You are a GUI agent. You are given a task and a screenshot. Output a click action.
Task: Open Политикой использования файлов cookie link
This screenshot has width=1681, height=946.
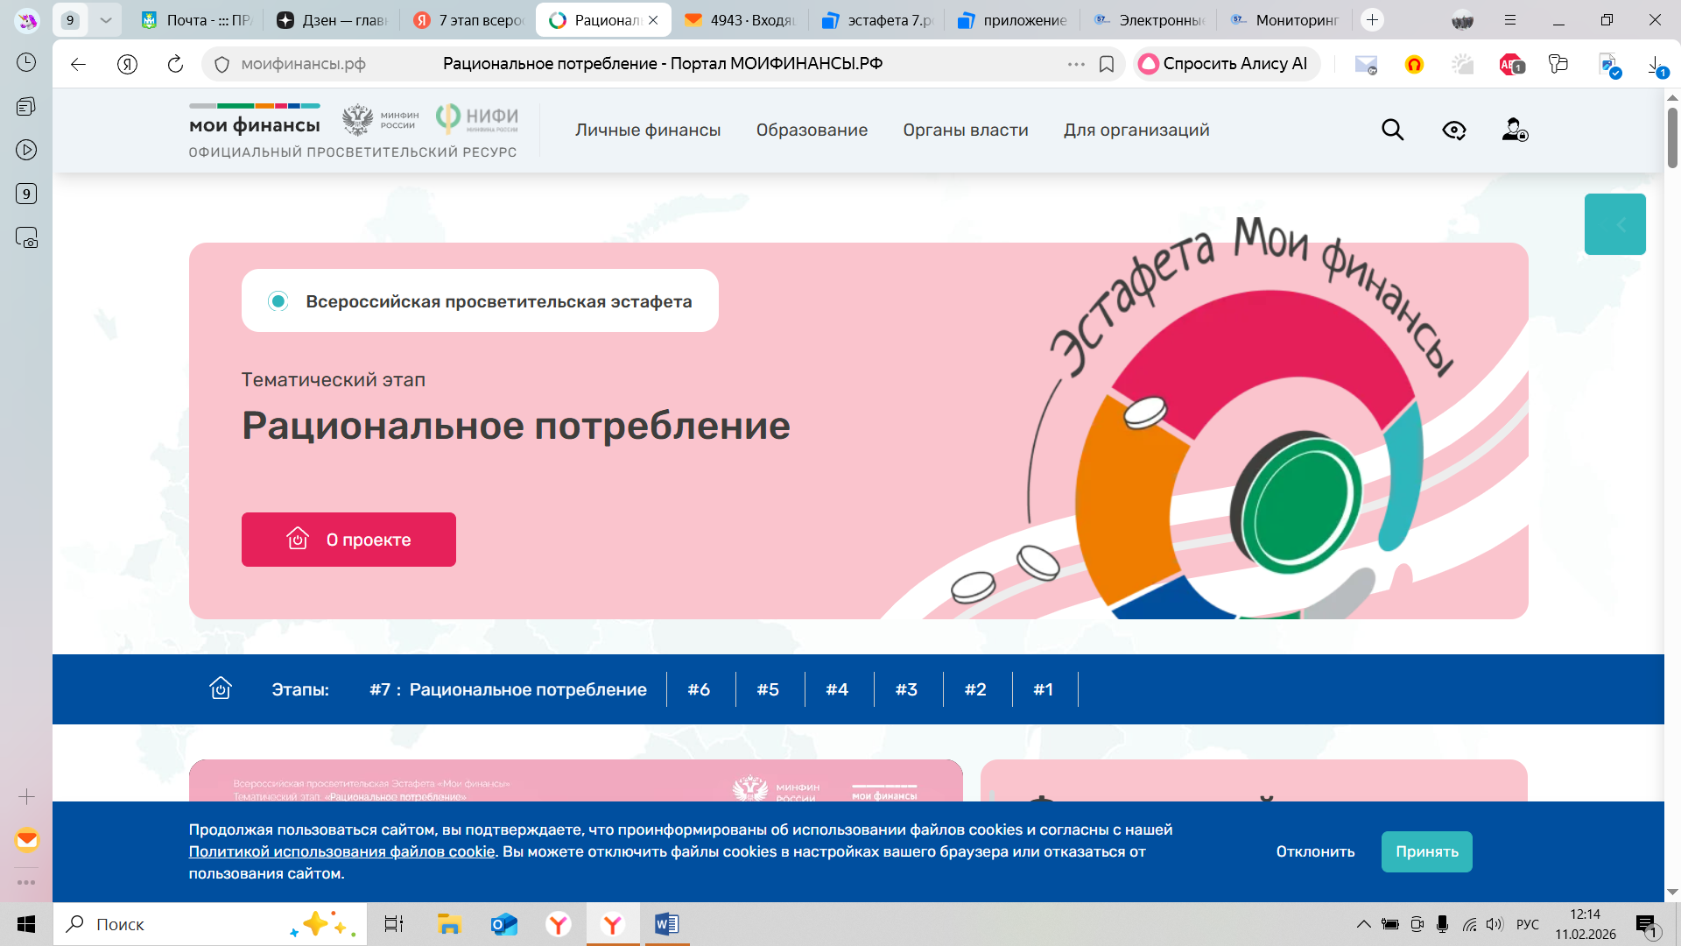coord(341,851)
